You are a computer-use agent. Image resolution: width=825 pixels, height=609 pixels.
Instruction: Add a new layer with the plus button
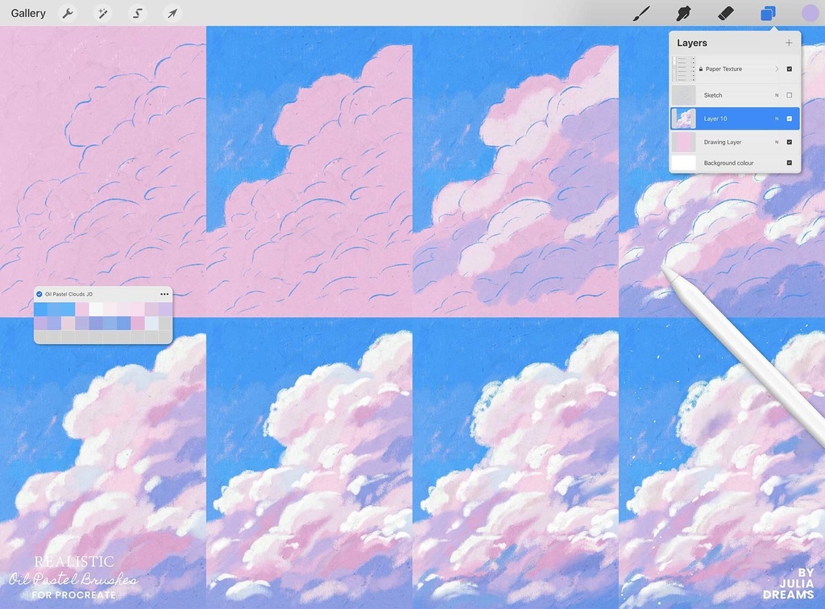(x=788, y=43)
